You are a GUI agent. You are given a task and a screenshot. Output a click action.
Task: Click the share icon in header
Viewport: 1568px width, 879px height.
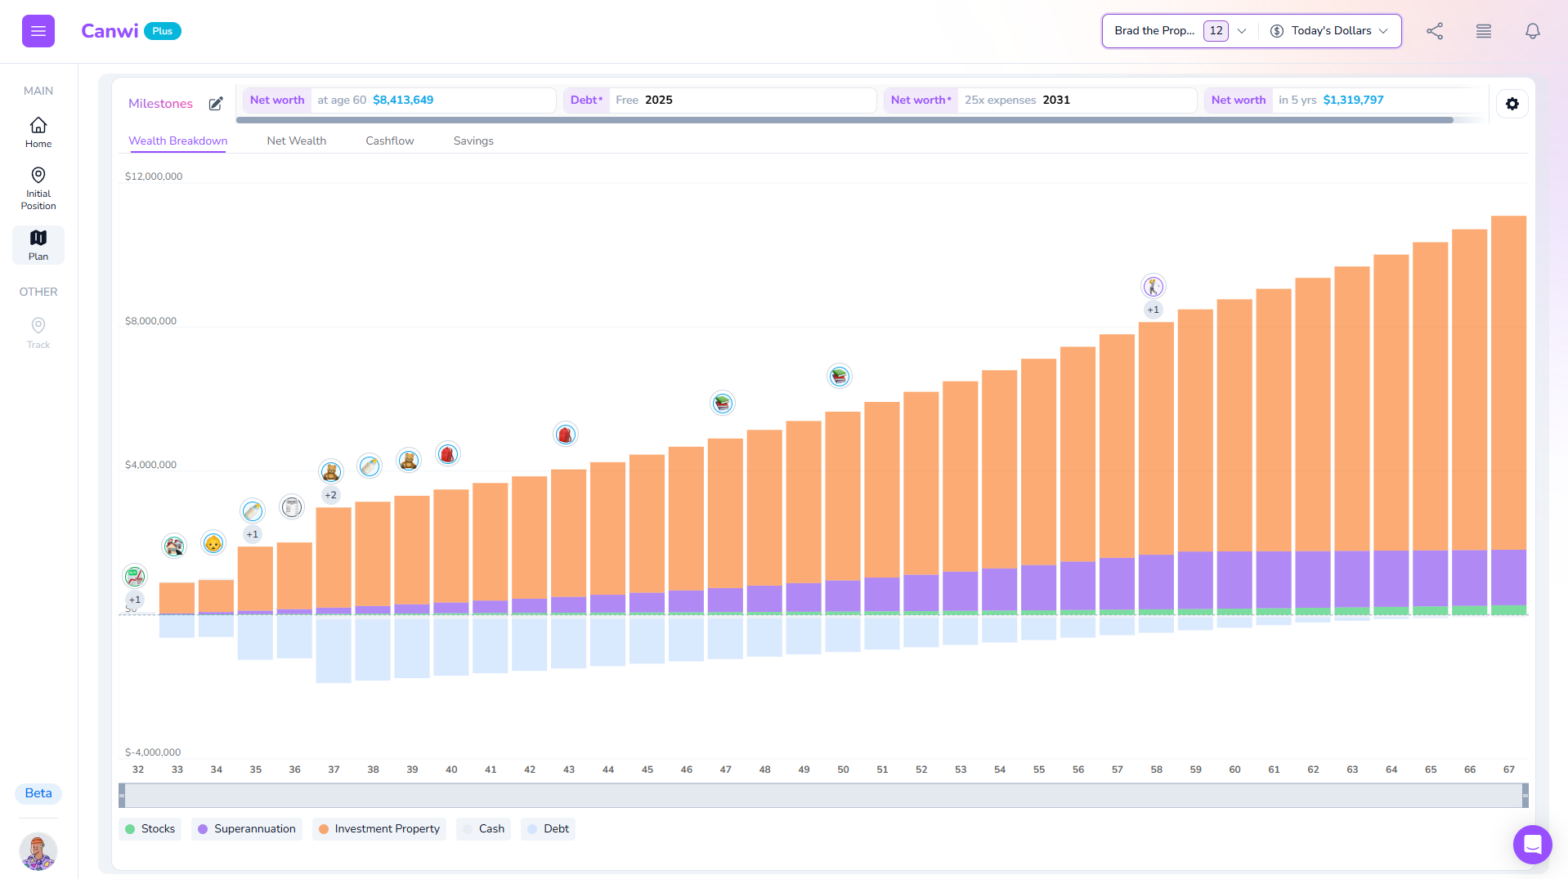(1435, 31)
